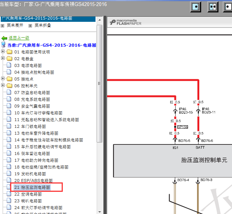Click the center-split panels button
Viewport: 232px width, 214px height.
point(213,7)
